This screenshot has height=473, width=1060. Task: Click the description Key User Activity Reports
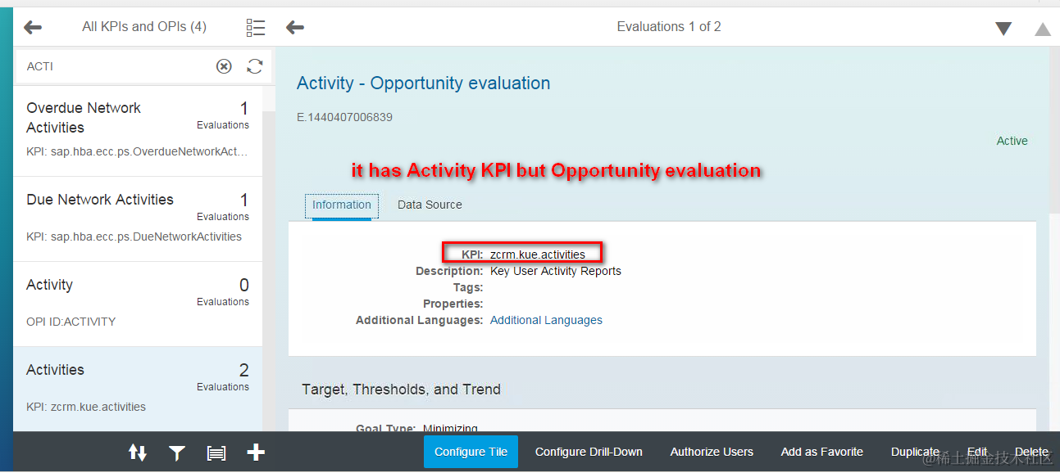556,271
